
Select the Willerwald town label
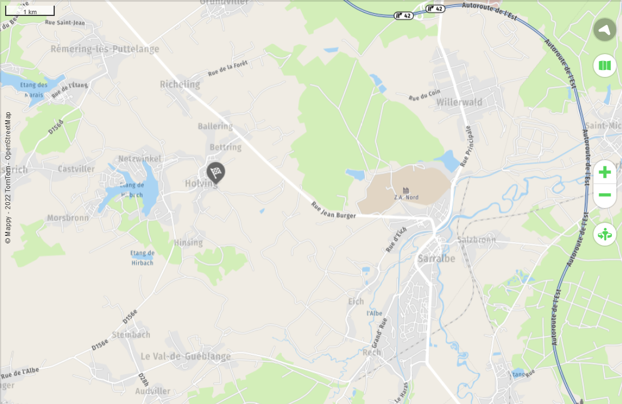pos(460,103)
